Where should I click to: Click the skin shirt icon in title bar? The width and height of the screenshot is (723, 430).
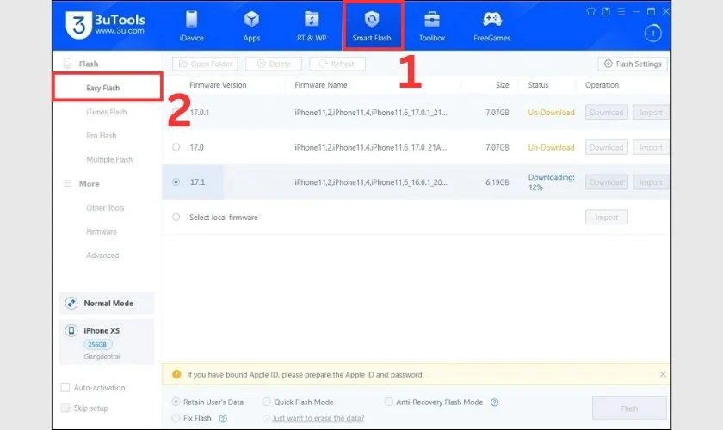[590, 11]
